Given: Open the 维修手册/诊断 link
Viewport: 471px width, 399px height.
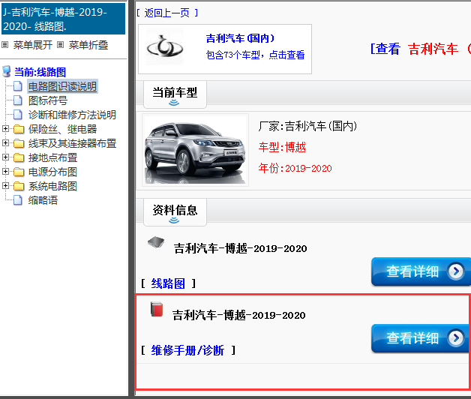Looking at the screenshot, I should point(187,350).
